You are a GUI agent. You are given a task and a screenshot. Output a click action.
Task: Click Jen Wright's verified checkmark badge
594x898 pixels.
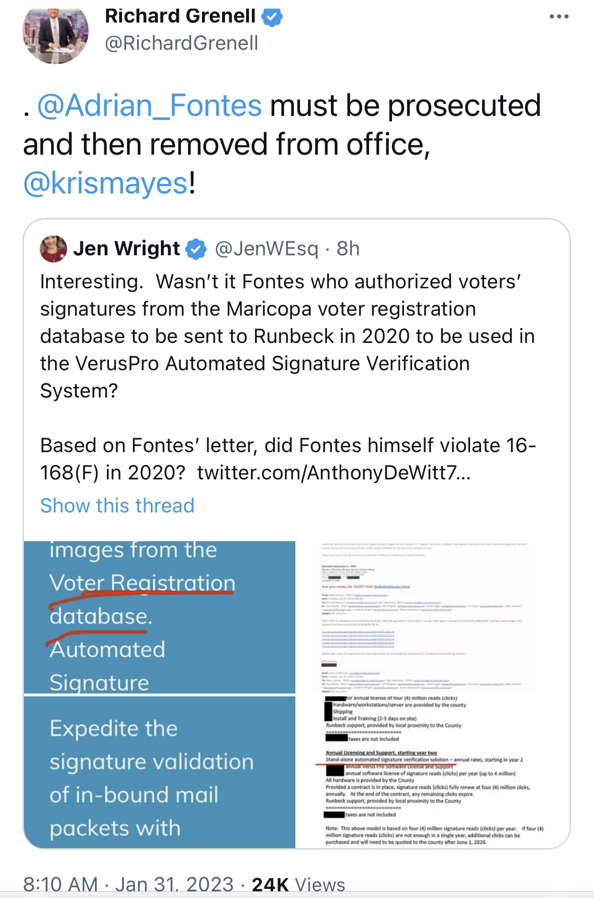click(x=196, y=249)
